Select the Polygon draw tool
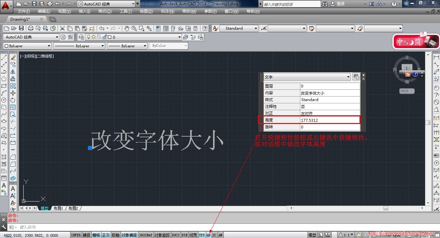The image size is (440, 238). [x=4, y=78]
